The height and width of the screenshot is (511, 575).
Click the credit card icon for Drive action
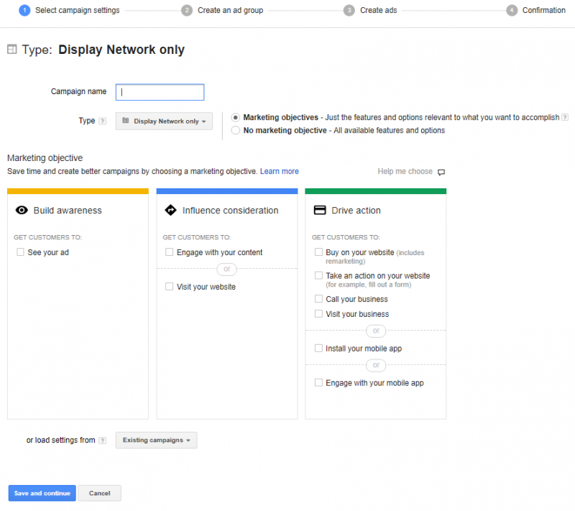click(320, 210)
